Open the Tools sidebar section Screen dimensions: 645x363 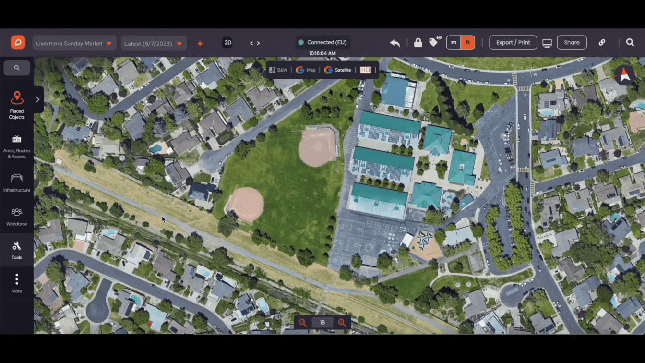17,250
